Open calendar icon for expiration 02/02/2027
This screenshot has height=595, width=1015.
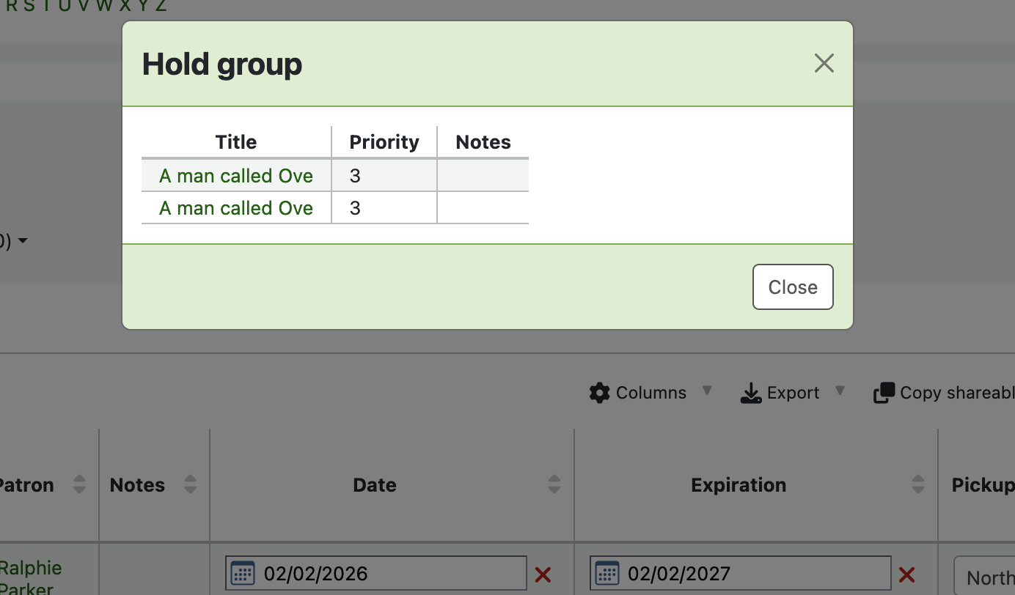pos(607,573)
